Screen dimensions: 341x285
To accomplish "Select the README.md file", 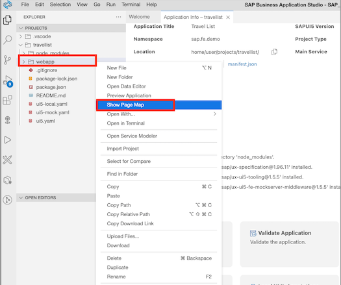I will pyautogui.click(x=51, y=95).
